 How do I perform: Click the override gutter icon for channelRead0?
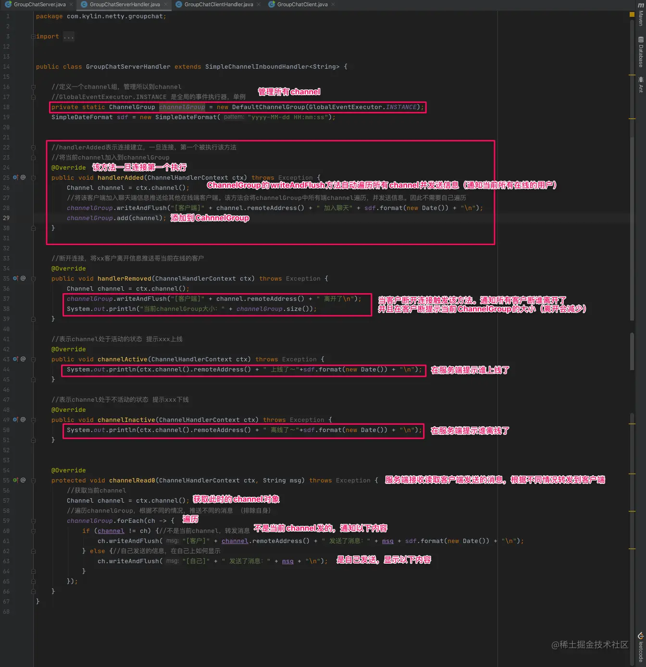tap(15, 480)
